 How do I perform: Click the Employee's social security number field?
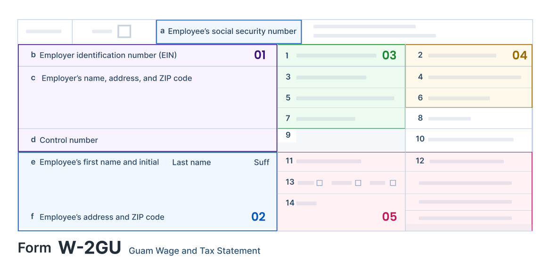click(x=229, y=32)
